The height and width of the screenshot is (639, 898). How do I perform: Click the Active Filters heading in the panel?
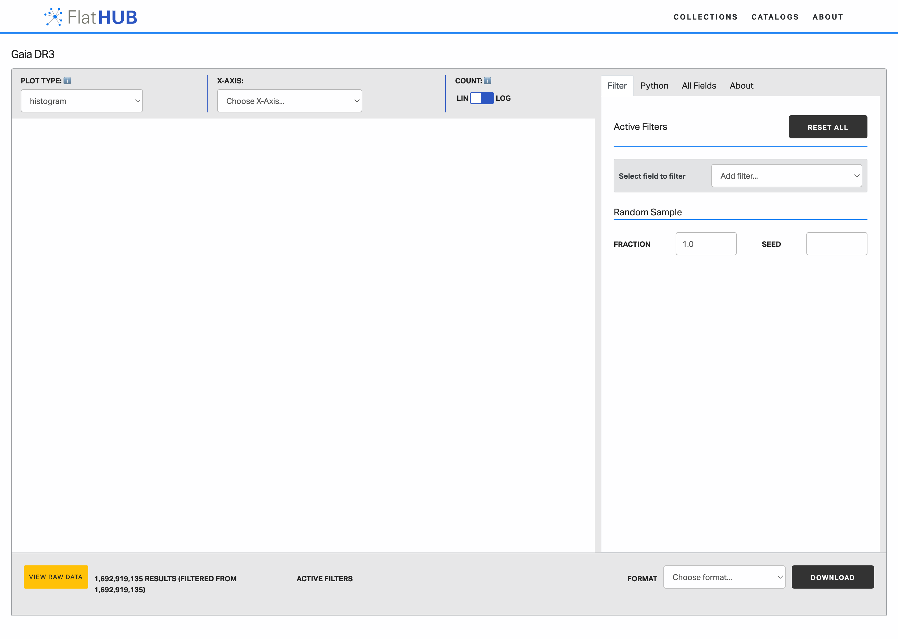coord(640,127)
